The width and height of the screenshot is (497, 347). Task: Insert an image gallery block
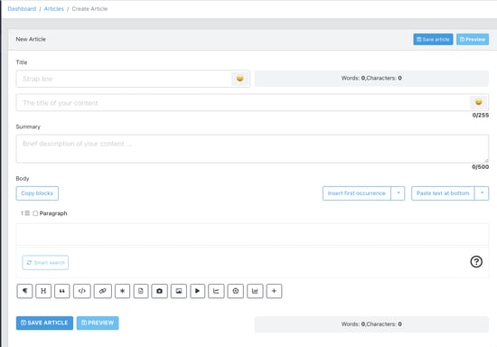tap(179, 291)
